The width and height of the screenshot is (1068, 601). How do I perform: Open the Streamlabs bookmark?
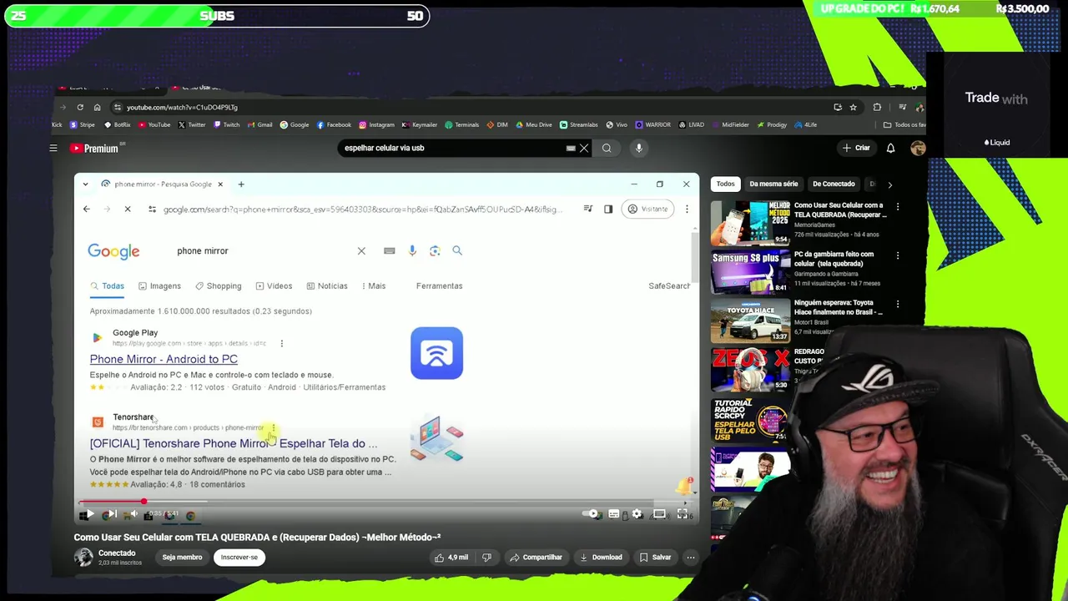tap(578, 124)
